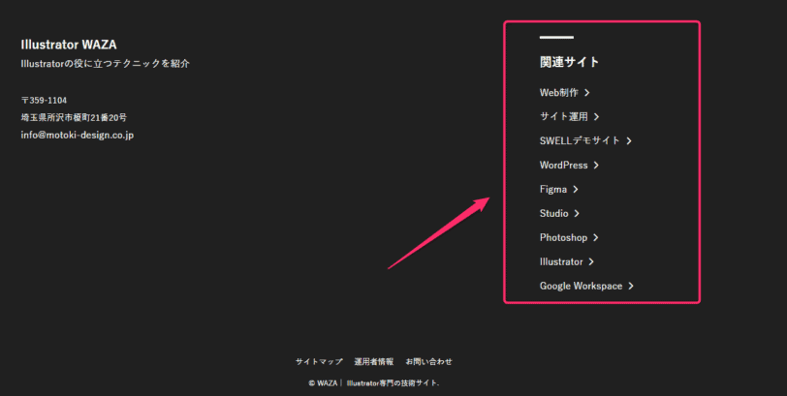Click the Illustratorの役に立つテクニックを紹介 tagline
787x396 pixels.
click(x=106, y=64)
